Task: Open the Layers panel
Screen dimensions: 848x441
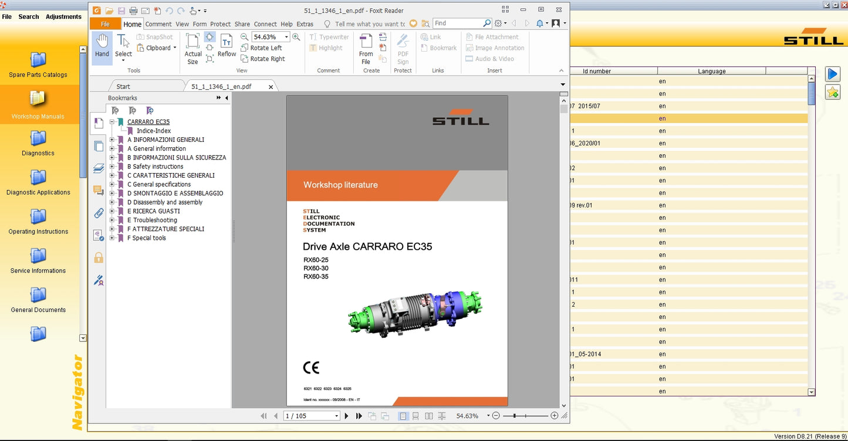Action: (x=99, y=169)
